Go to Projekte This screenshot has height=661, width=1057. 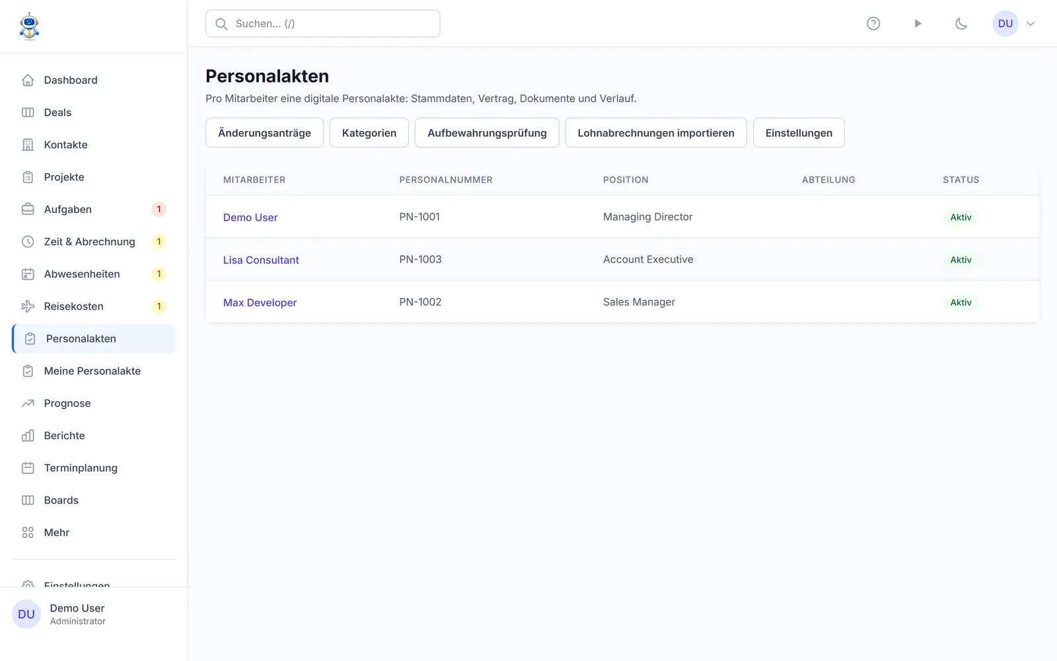click(x=94, y=177)
